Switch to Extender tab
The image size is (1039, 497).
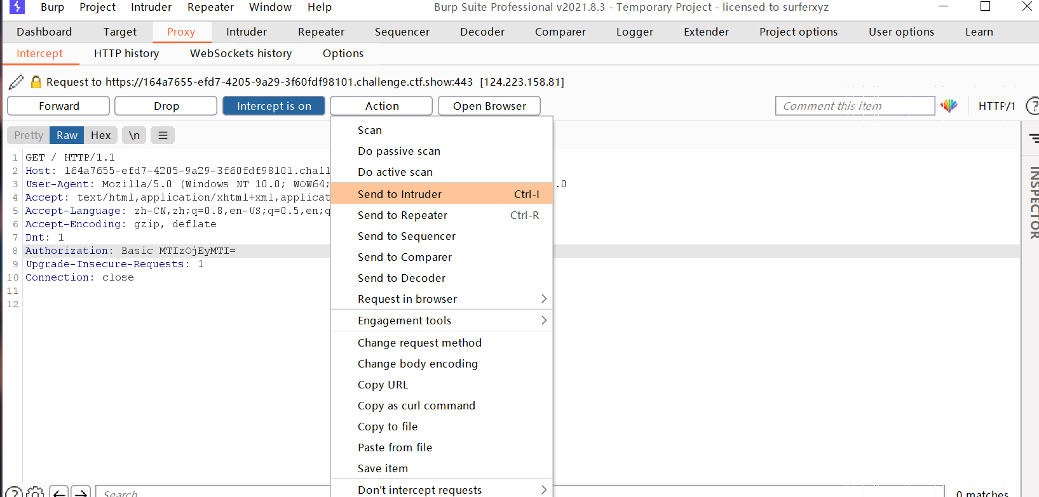706,32
